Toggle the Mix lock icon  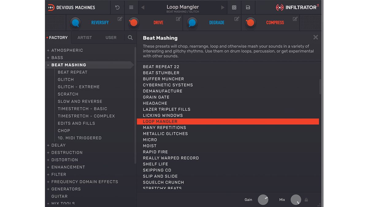306,200
